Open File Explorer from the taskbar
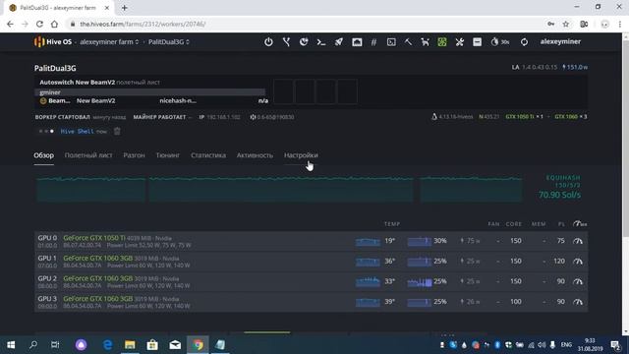 coord(130,345)
